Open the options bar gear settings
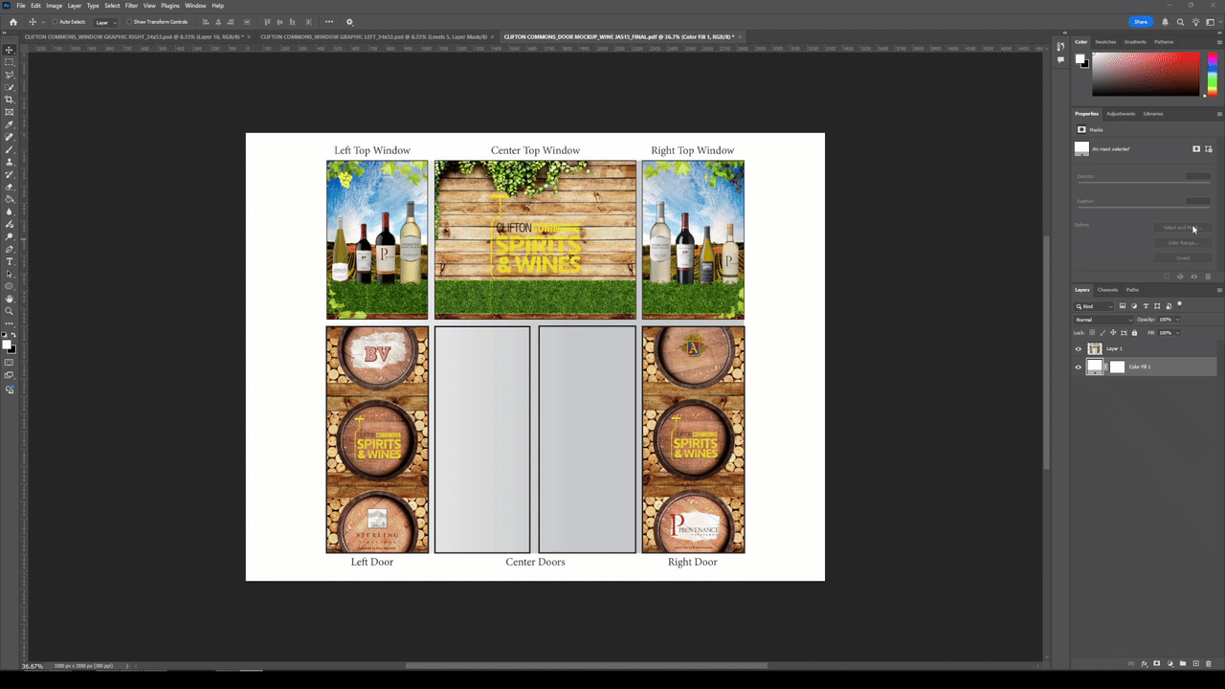The width and height of the screenshot is (1225, 689). [x=349, y=22]
